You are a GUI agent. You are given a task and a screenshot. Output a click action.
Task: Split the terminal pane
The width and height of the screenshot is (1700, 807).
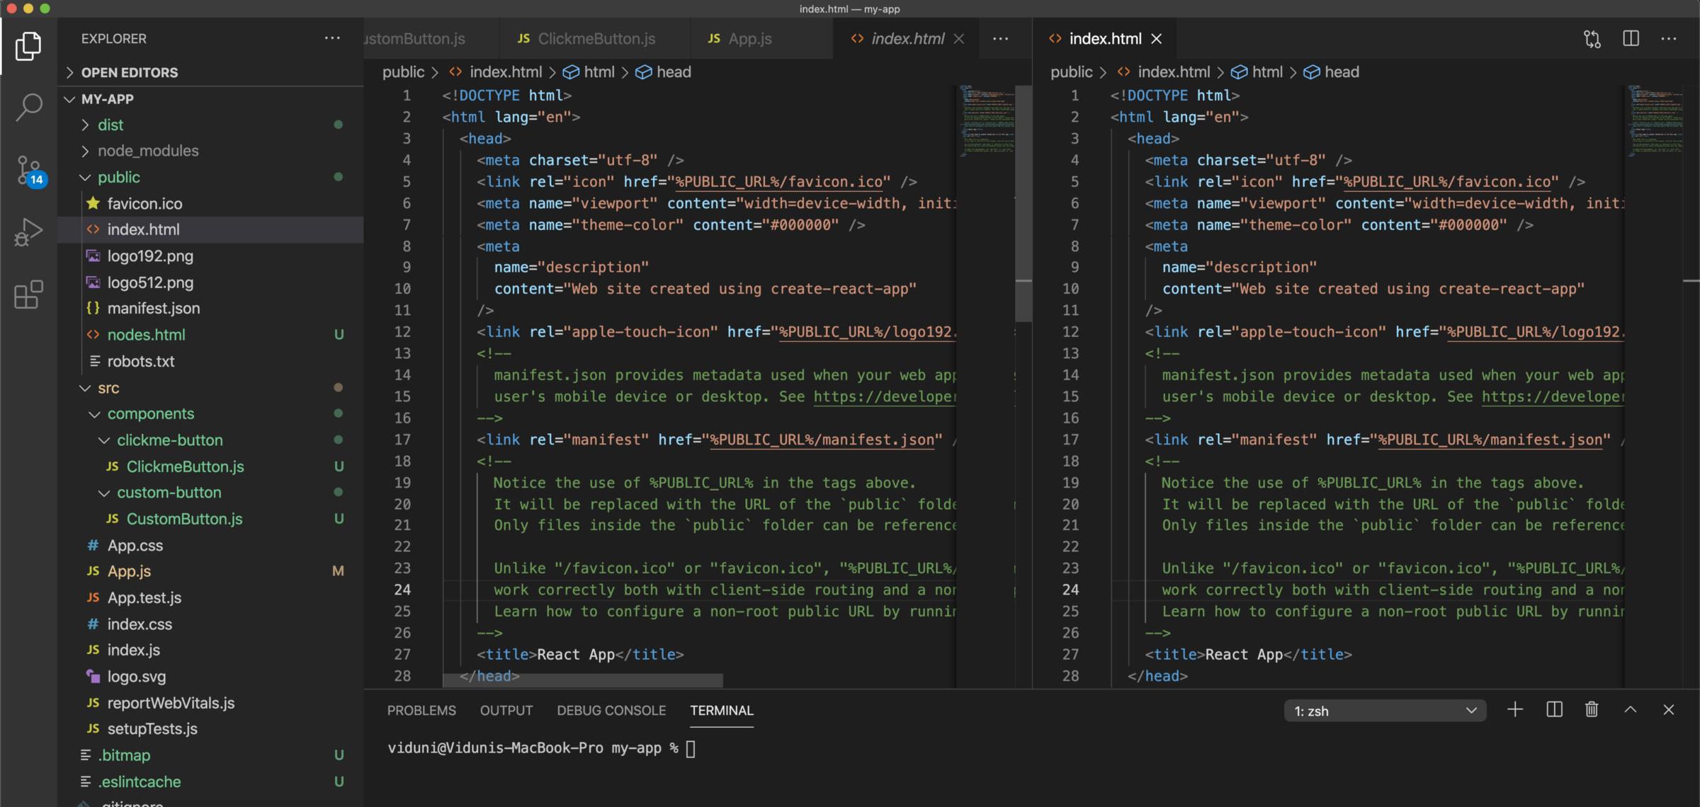[1553, 709]
